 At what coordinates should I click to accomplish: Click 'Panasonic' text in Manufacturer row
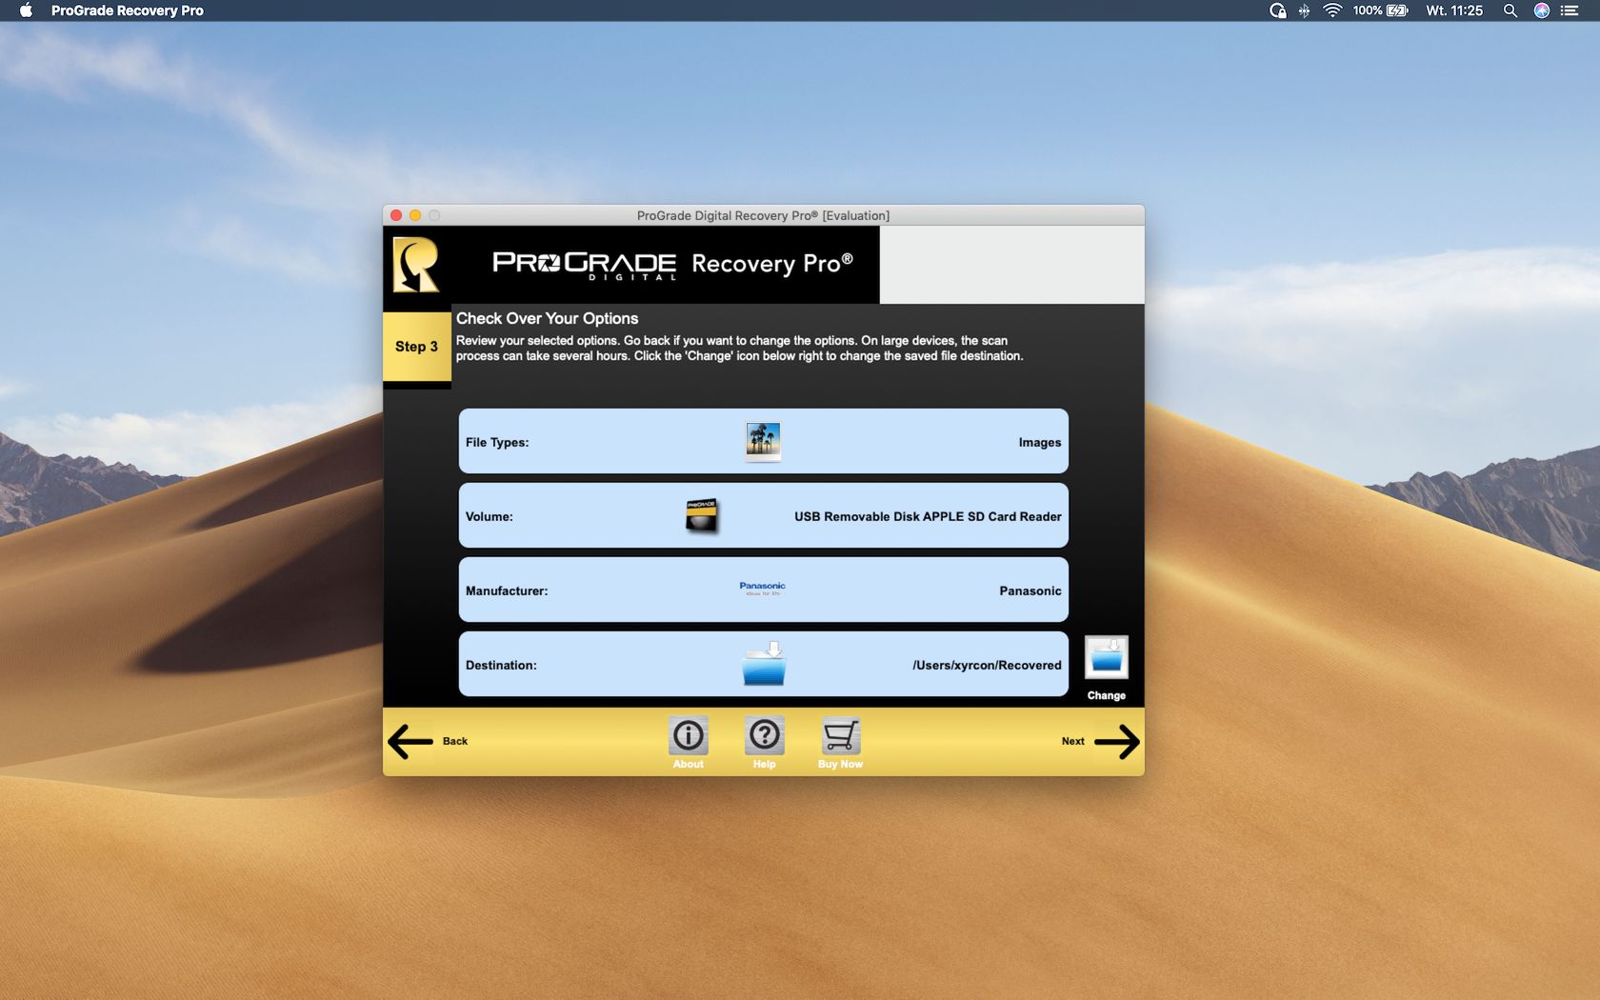coord(1030,590)
